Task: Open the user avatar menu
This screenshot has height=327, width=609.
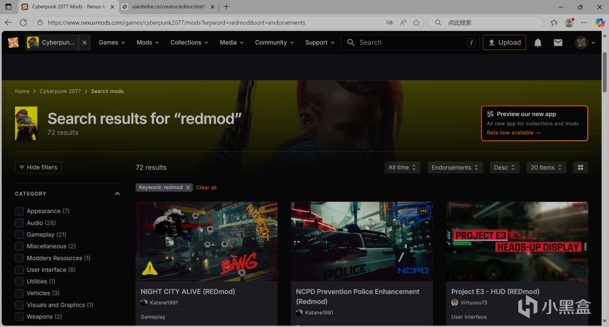Action: (585, 42)
